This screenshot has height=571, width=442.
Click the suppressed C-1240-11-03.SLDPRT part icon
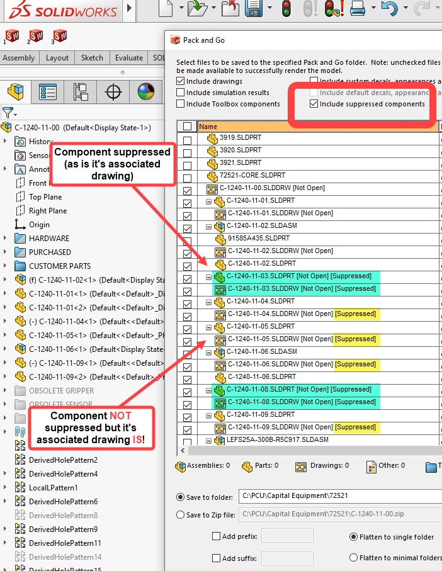[220, 277]
